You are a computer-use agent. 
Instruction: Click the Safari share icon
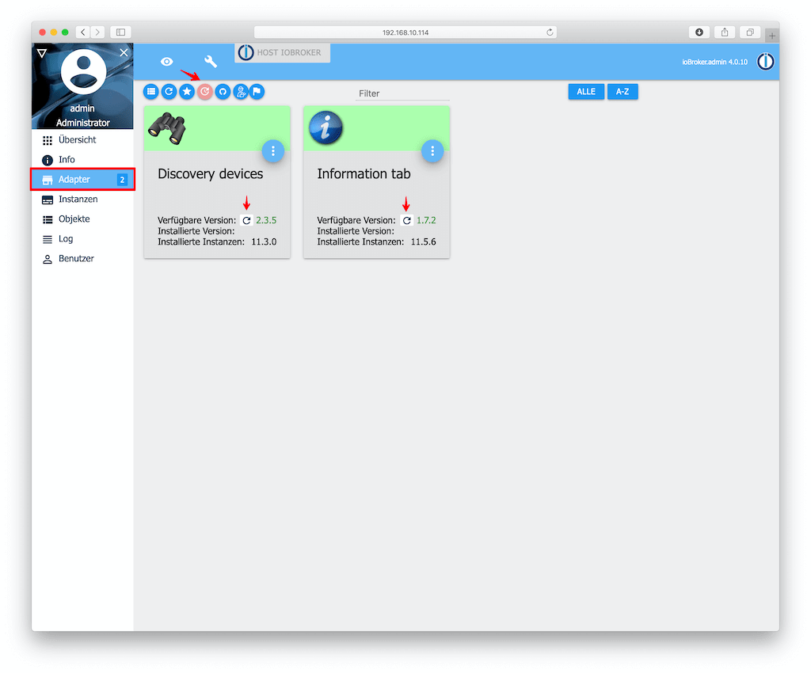click(725, 32)
